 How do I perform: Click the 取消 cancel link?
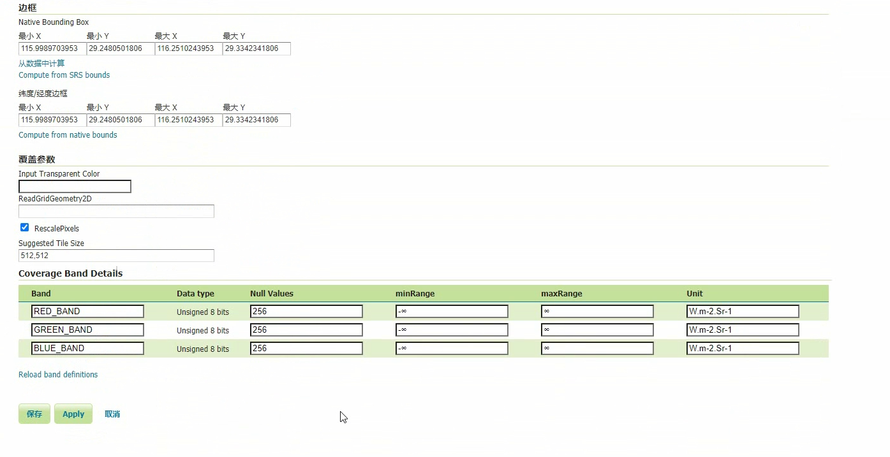[x=112, y=414]
